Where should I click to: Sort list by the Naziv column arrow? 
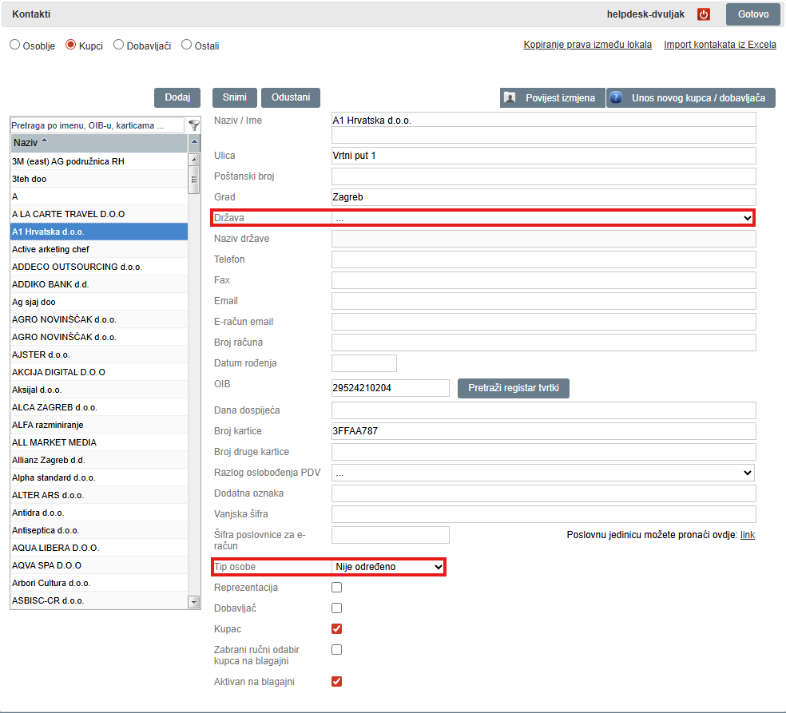pyautogui.click(x=44, y=142)
